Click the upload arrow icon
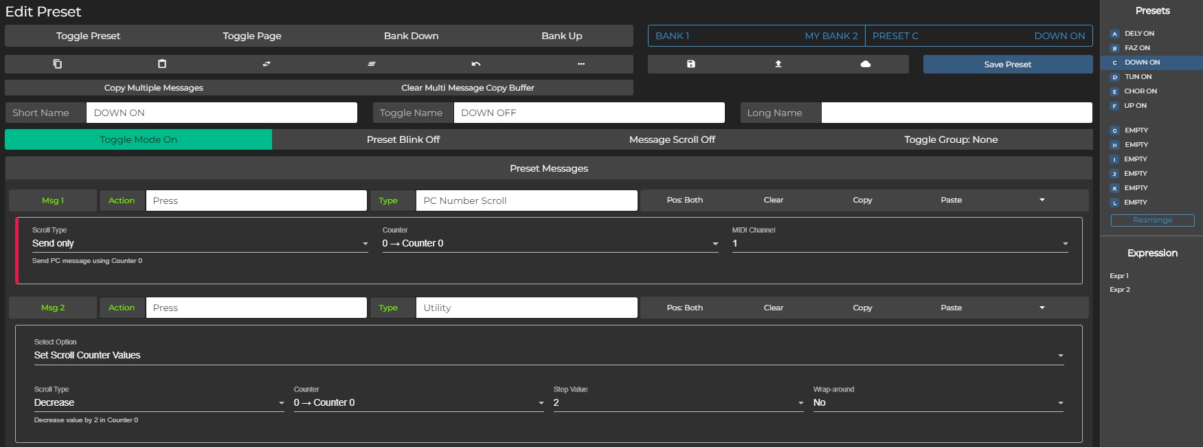Image resolution: width=1203 pixels, height=447 pixels. pyautogui.click(x=778, y=64)
